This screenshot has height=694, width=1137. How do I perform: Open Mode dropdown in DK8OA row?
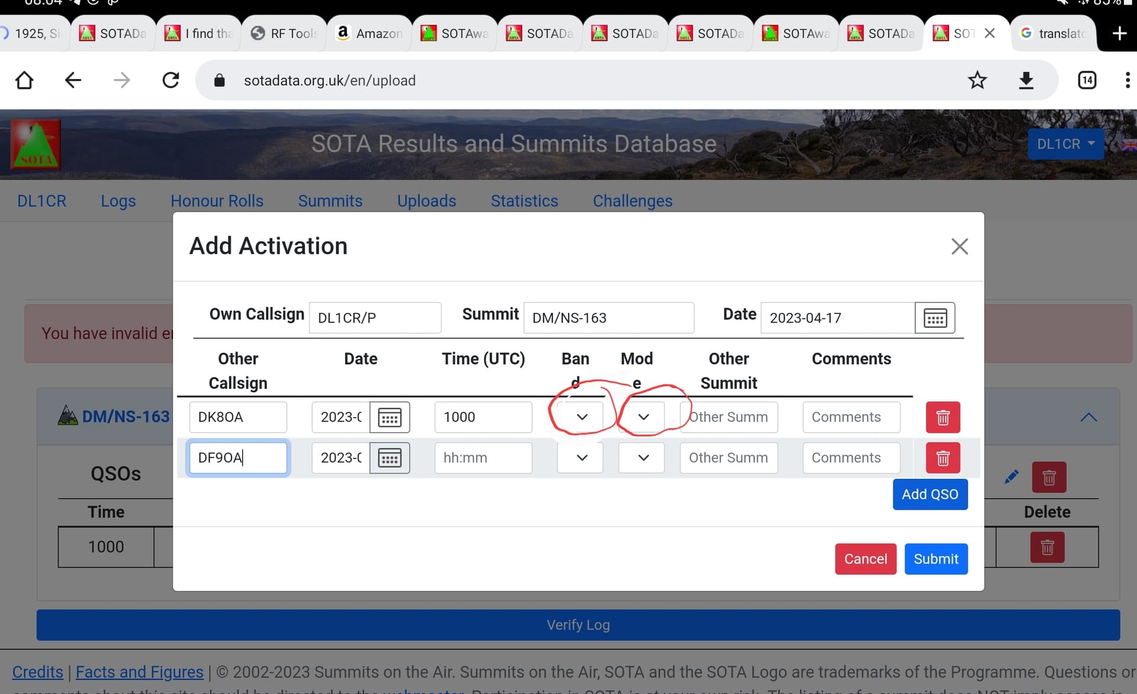point(643,417)
